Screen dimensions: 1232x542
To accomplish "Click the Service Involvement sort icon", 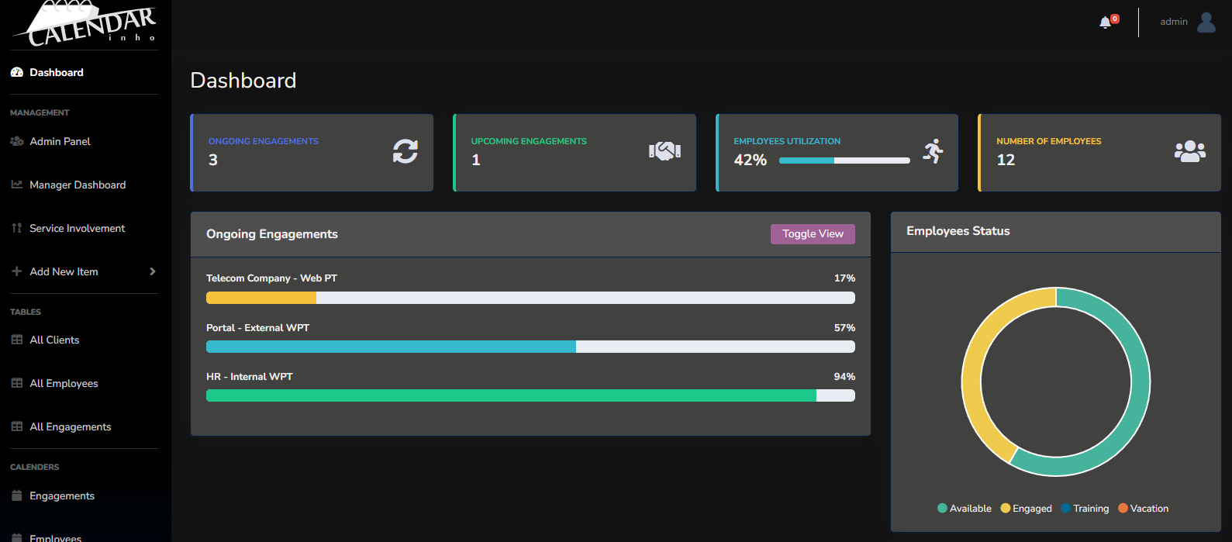I will 17,228.
